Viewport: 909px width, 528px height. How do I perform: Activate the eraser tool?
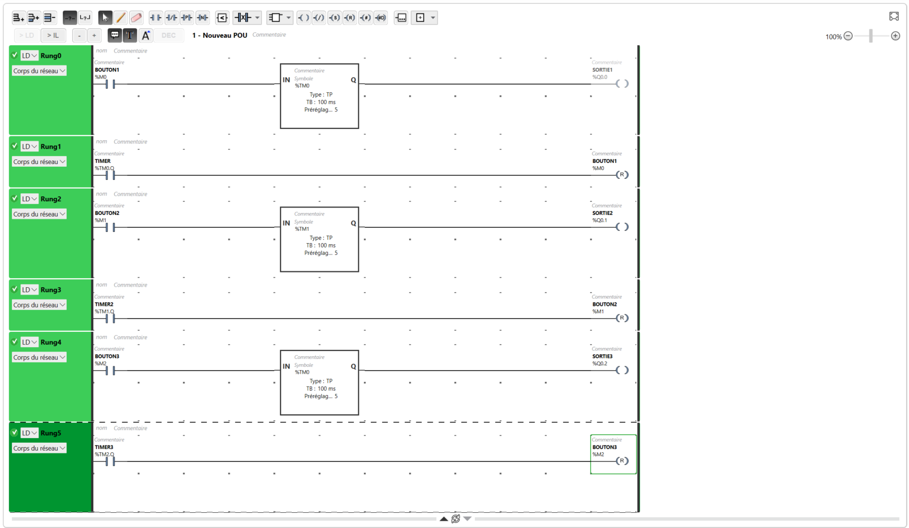[x=136, y=18]
